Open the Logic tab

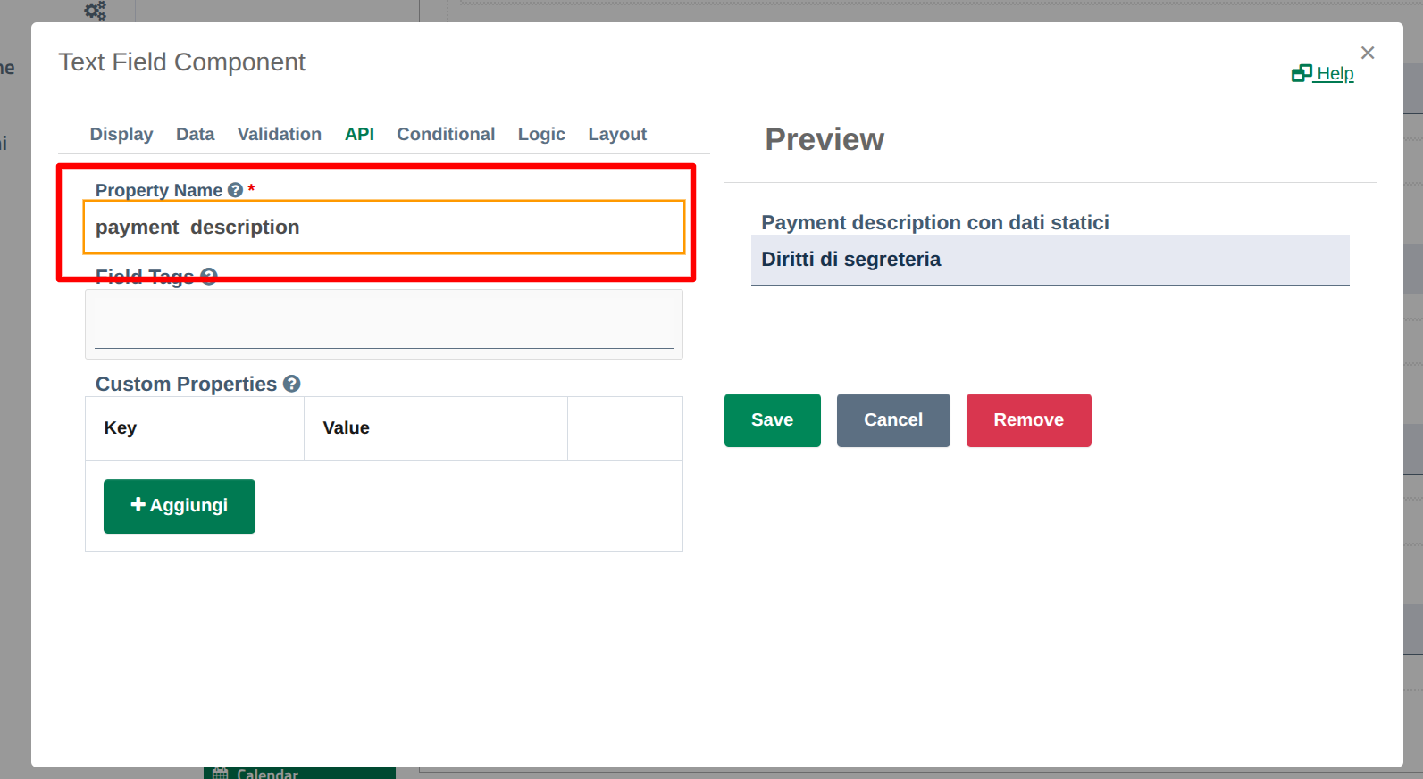[541, 134]
